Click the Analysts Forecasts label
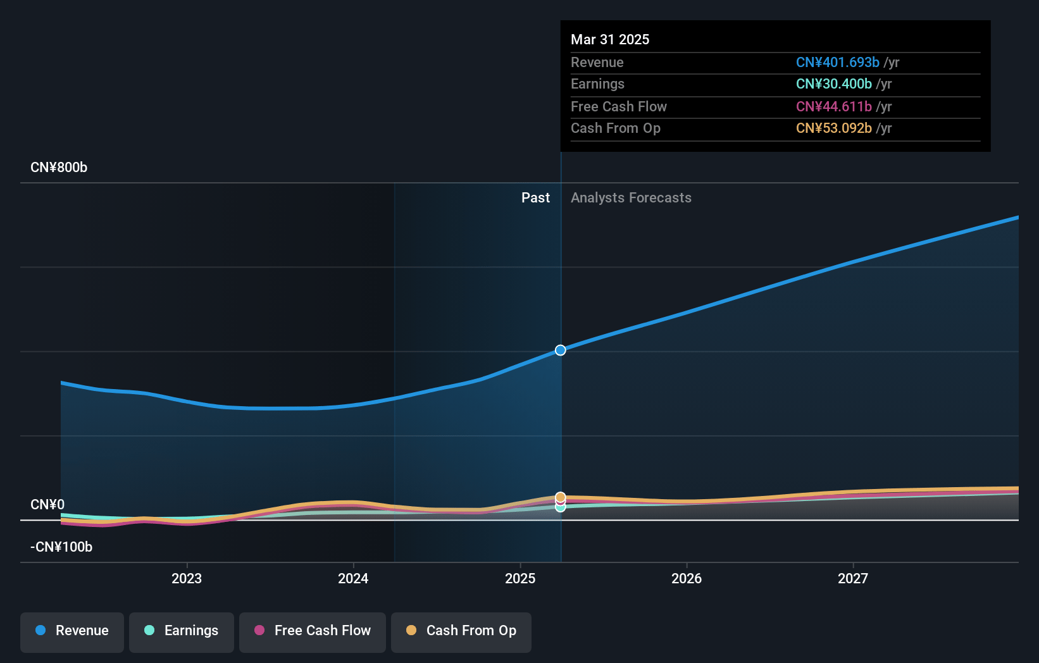Image resolution: width=1039 pixels, height=663 pixels. click(631, 198)
